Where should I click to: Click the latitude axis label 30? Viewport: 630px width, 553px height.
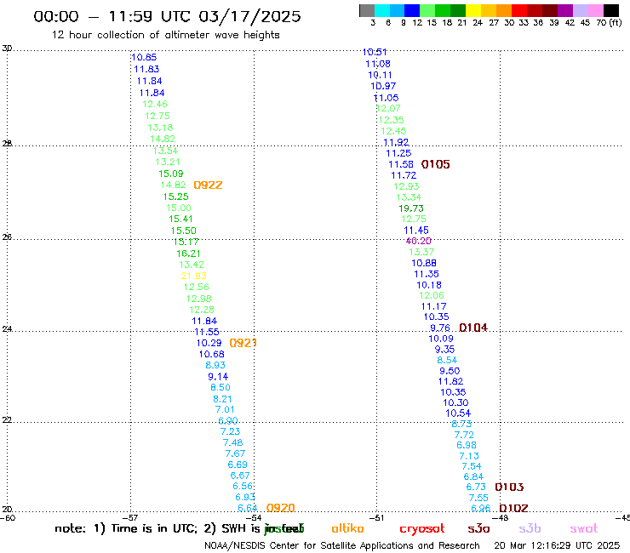click(7, 48)
